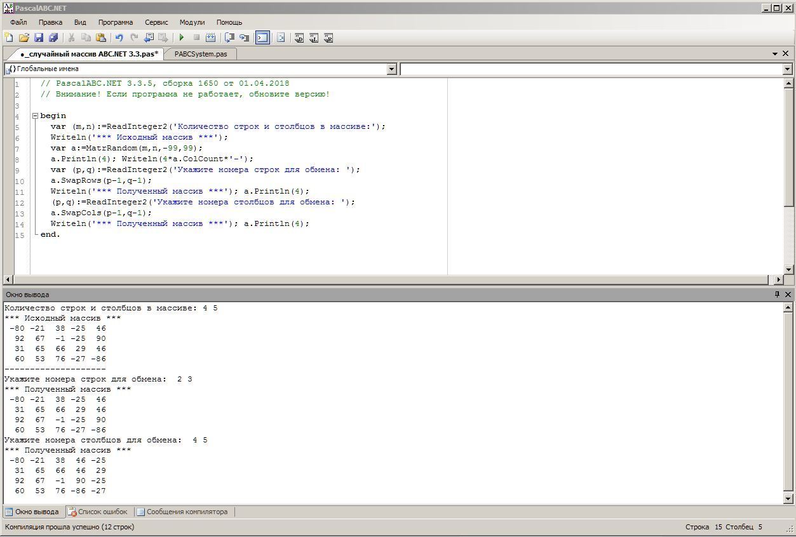Viewport: 796px width, 537px height.
Task: Click the Исходный массив header in output
Action: tap(63, 318)
